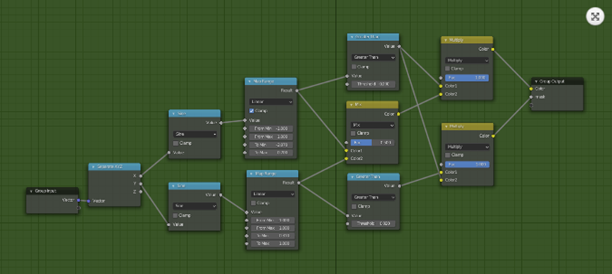Image resolution: width=612 pixels, height=274 pixels.
Task: Click the Z output socket of Separate XYZ
Action: click(141, 191)
